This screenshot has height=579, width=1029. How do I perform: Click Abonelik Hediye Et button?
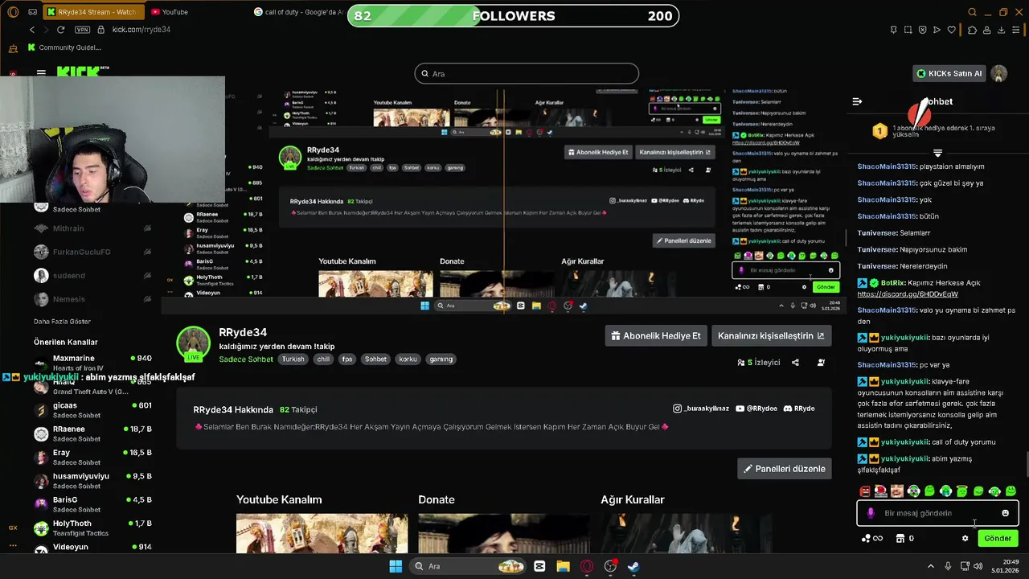(655, 336)
